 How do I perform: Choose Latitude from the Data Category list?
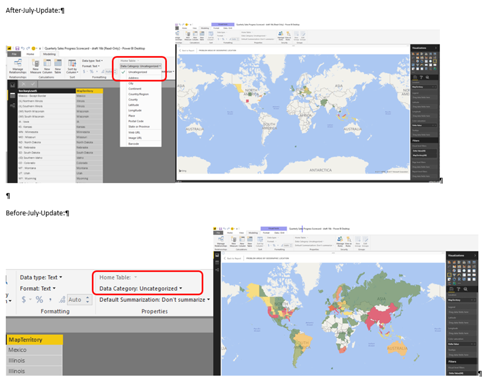(x=141, y=105)
